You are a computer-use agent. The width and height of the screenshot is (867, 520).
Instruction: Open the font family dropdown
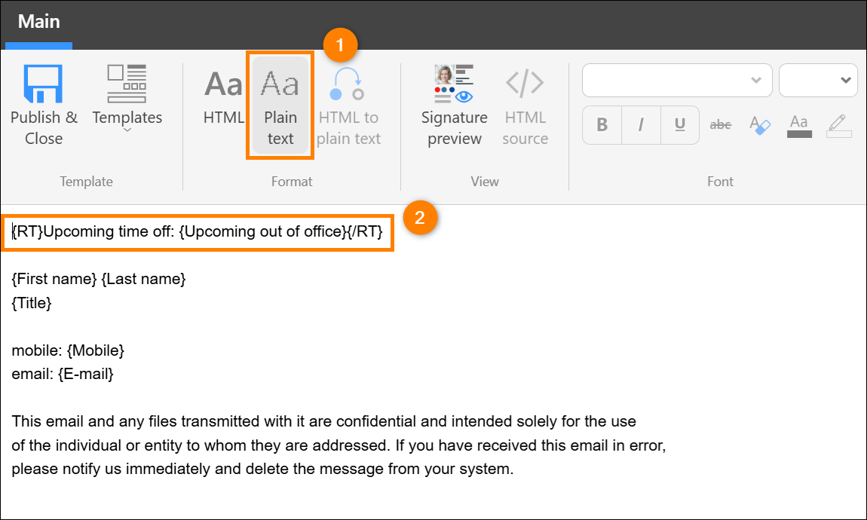[676, 80]
